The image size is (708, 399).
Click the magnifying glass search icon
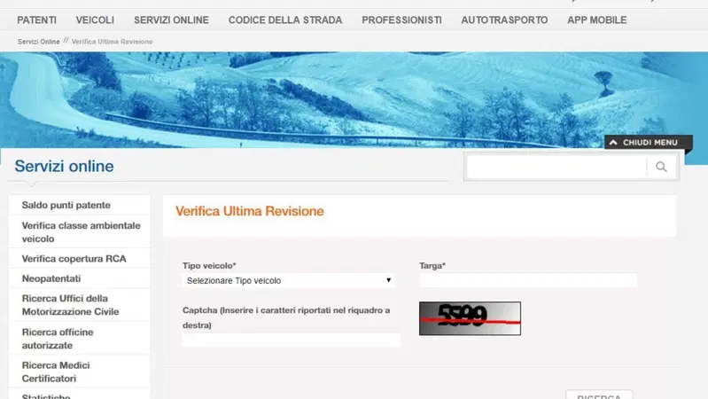tap(662, 167)
